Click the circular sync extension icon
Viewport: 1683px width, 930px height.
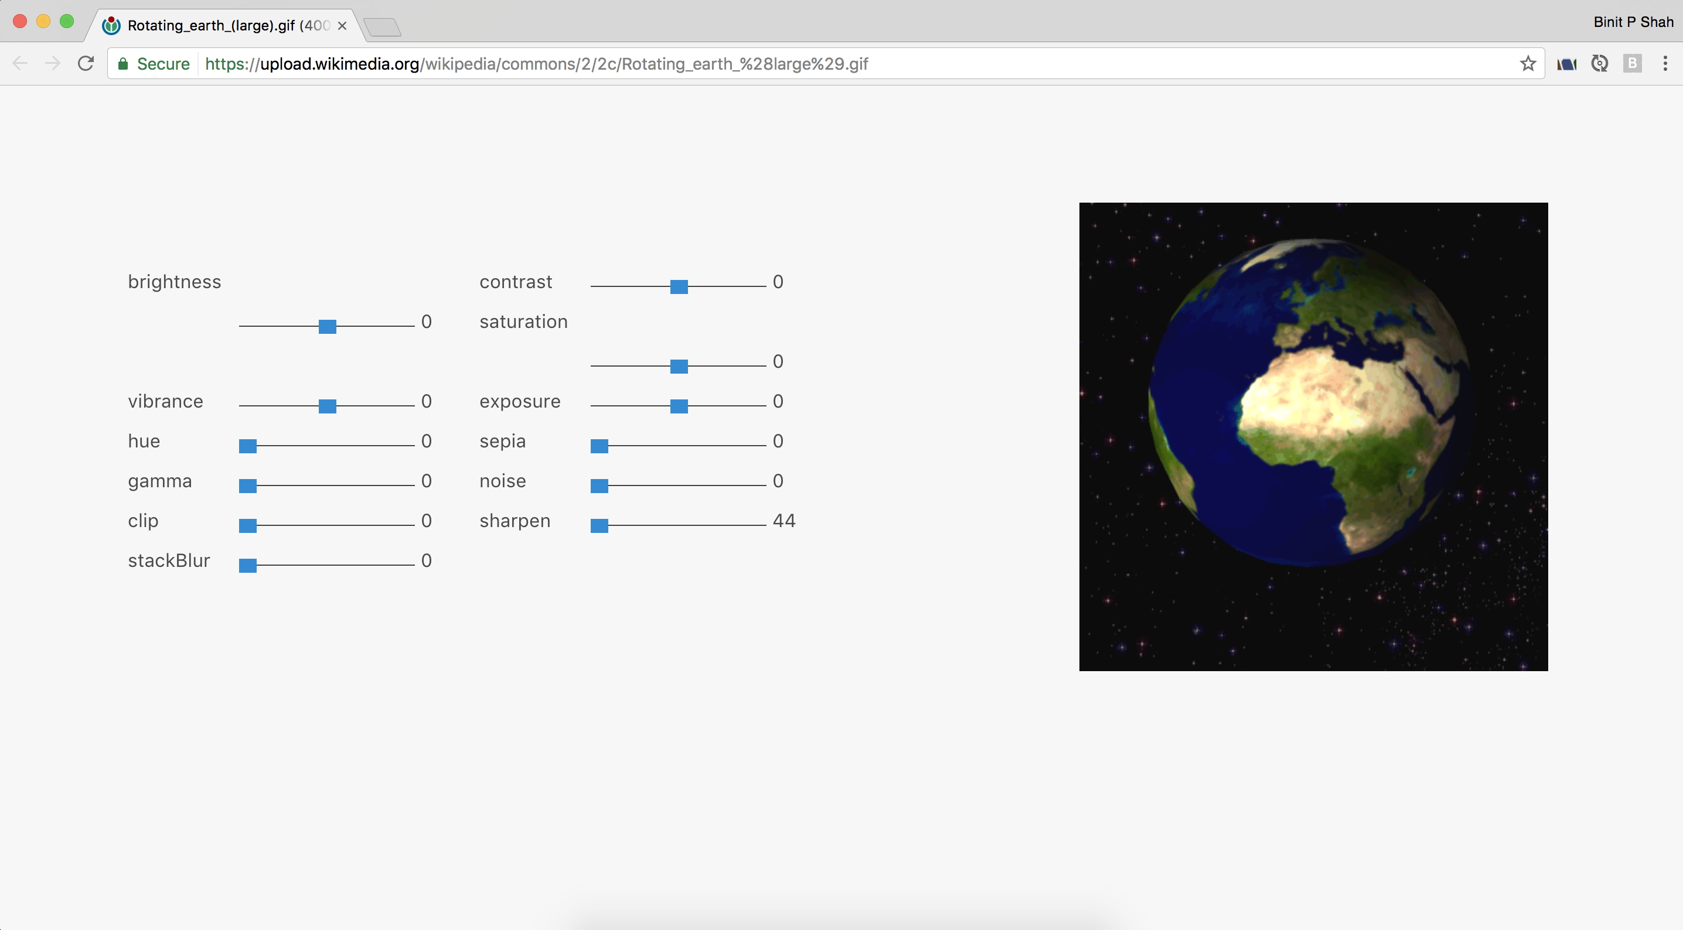coord(1599,63)
